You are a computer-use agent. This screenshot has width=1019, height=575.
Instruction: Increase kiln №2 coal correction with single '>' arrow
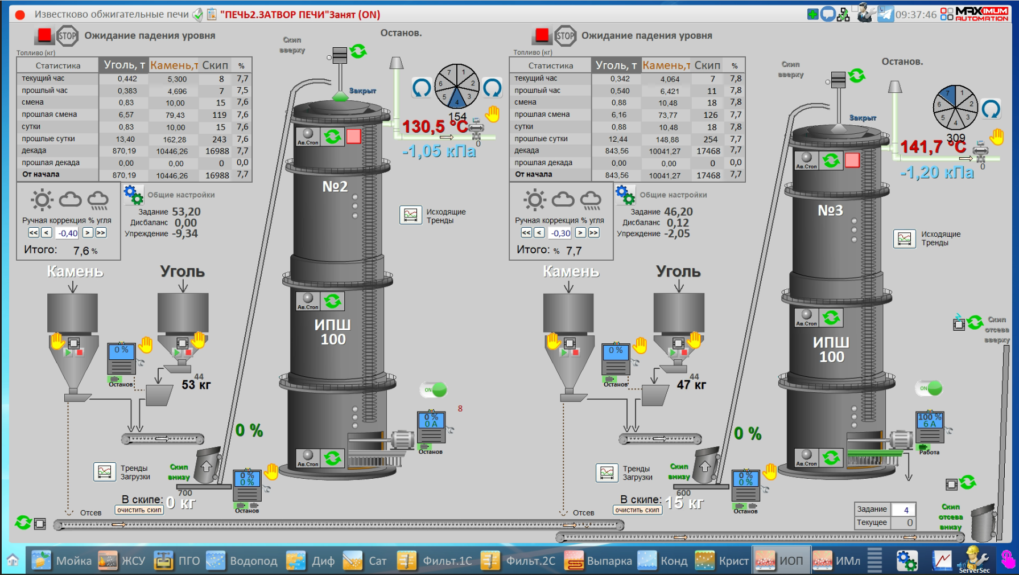(88, 233)
